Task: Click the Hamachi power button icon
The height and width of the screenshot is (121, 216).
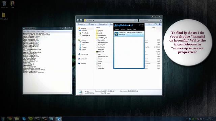Action: (116, 34)
